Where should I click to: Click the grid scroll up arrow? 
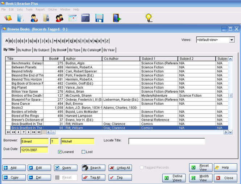click(230, 59)
